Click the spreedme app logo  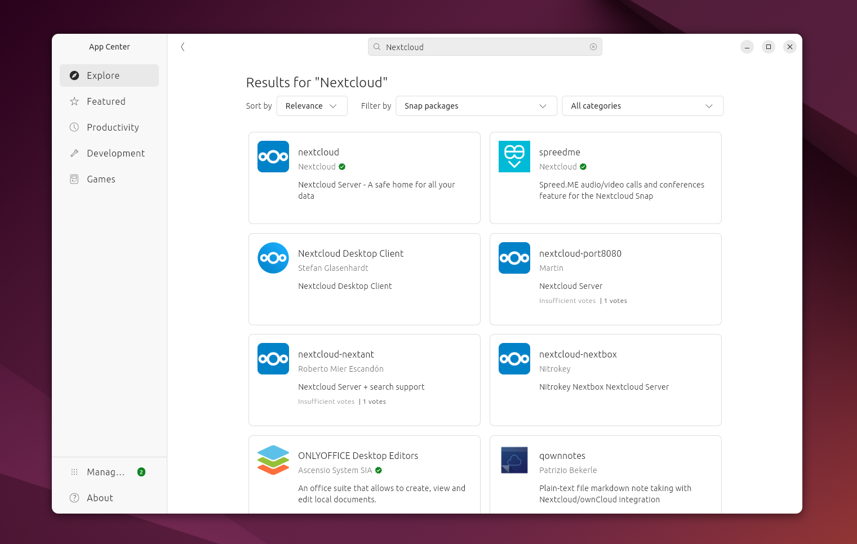pyautogui.click(x=514, y=157)
